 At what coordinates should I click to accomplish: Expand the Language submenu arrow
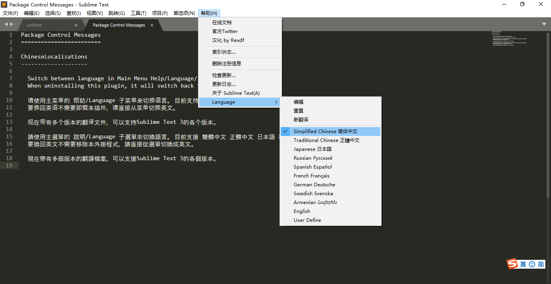click(x=276, y=102)
